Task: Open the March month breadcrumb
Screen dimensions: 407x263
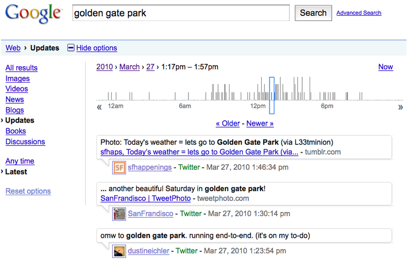Action: pos(130,67)
